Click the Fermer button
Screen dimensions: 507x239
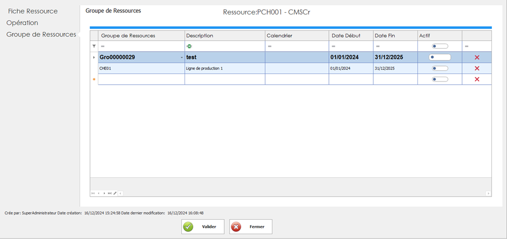tap(251, 227)
